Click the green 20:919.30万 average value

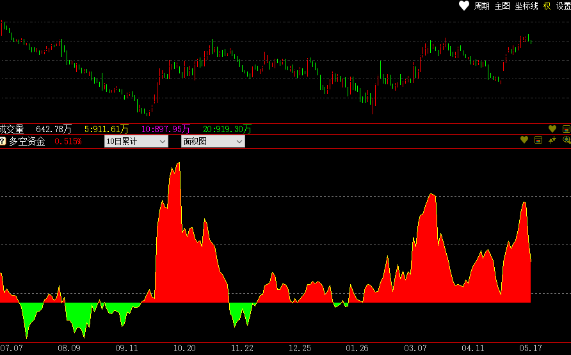[x=227, y=129]
